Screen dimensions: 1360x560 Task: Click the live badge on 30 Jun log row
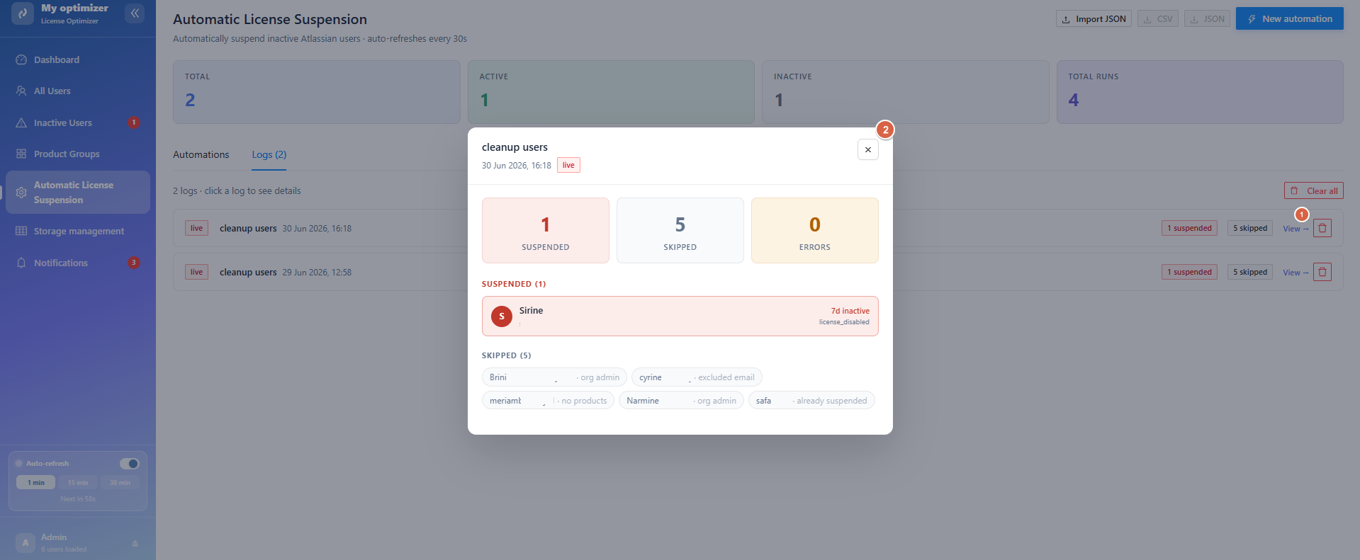196,228
